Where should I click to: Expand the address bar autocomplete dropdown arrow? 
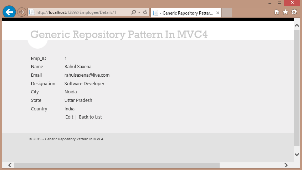pyautogui.click(x=139, y=12)
